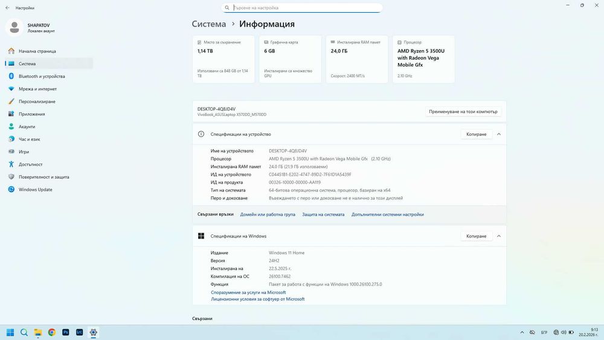Click the tray speaker volume icon
Viewport: 604px width, 340px height.
pos(564,332)
